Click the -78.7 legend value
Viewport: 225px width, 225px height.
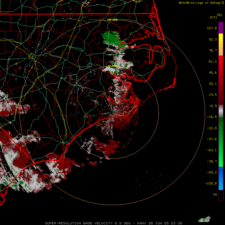[212, 161]
